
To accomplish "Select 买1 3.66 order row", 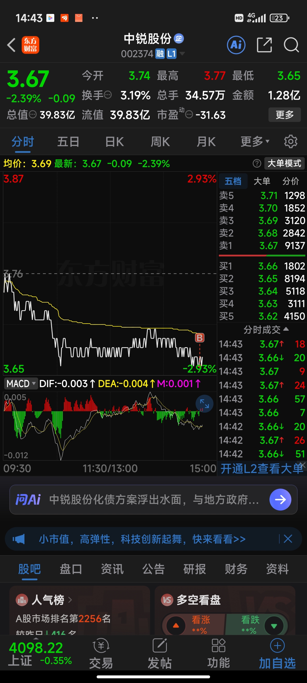I will [x=262, y=266].
